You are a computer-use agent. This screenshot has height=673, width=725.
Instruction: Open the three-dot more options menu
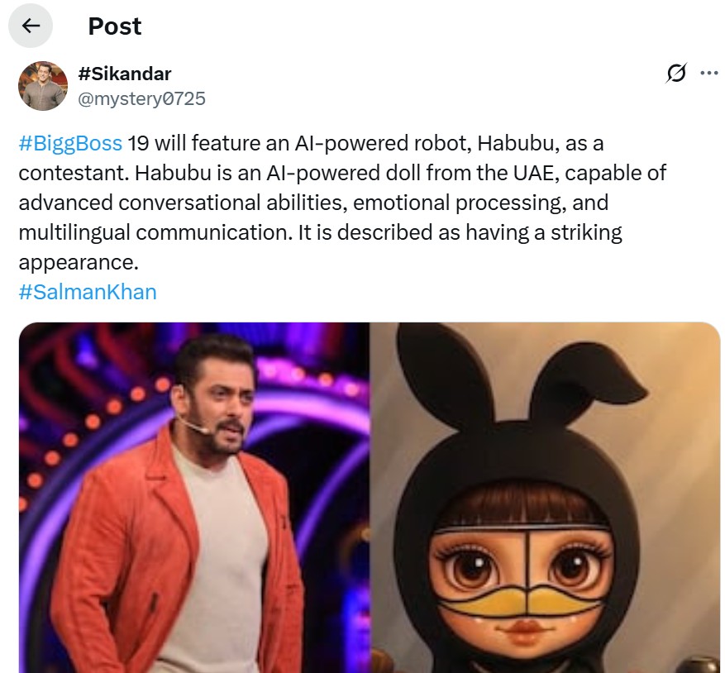(708, 73)
